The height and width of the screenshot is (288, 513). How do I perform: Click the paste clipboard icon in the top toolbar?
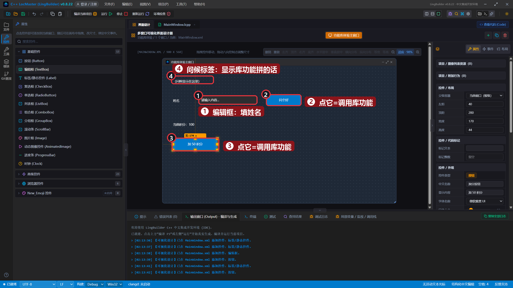click(60, 14)
